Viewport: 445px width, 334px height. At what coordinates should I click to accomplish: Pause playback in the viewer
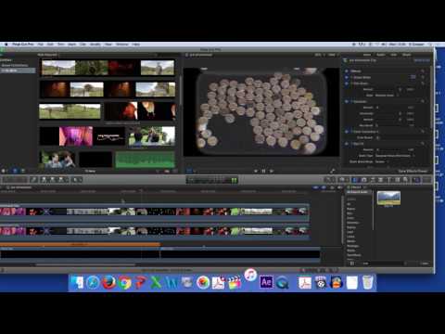coord(263,171)
